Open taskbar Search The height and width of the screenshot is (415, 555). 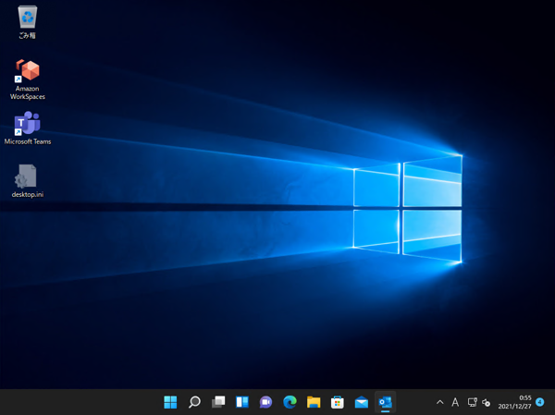click(x=194, y=402)
